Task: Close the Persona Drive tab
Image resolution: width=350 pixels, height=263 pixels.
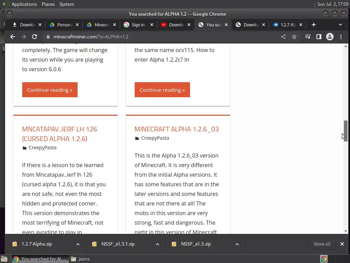Action: (77, 25)
